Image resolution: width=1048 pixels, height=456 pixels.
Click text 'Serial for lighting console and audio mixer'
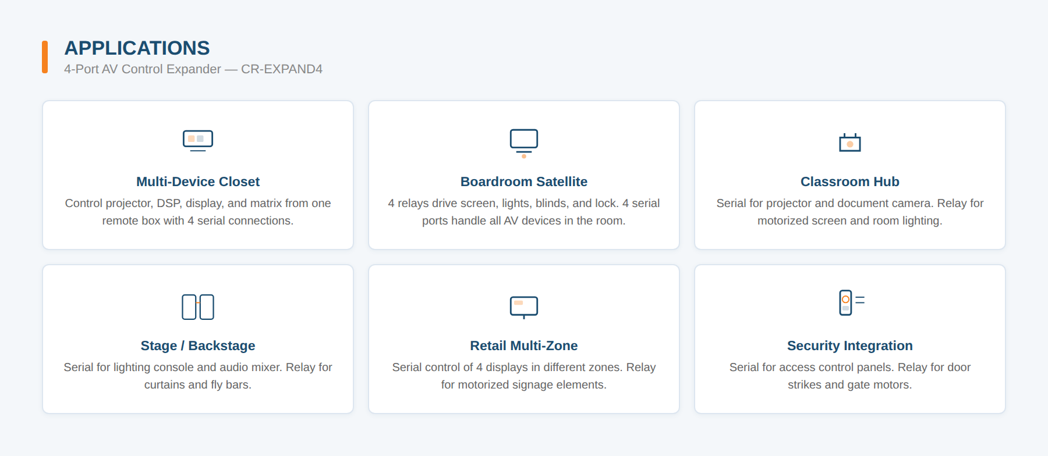tap(173, 367)
